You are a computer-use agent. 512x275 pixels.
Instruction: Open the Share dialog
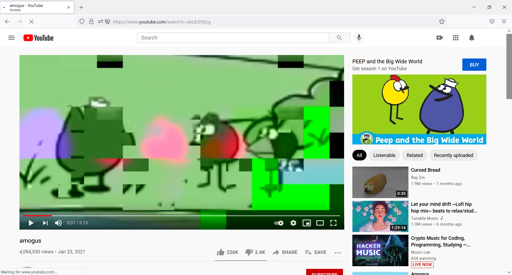tap(285, 252)
